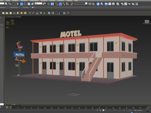Click the Select and Manipulate icon
The width and height of the screenshot is (151, 113).
pyautogui.click(x=48, y=4)
